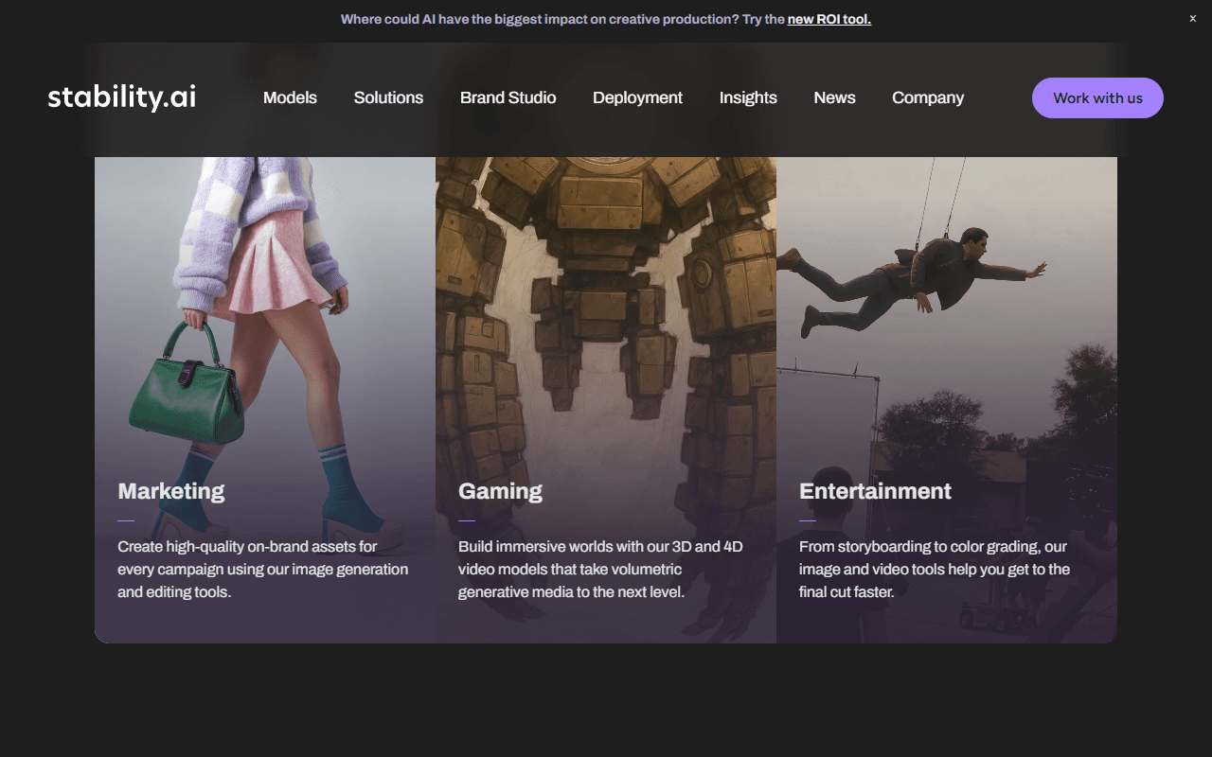
Task: Select the Marketing card heading
Action: (171, 491)
